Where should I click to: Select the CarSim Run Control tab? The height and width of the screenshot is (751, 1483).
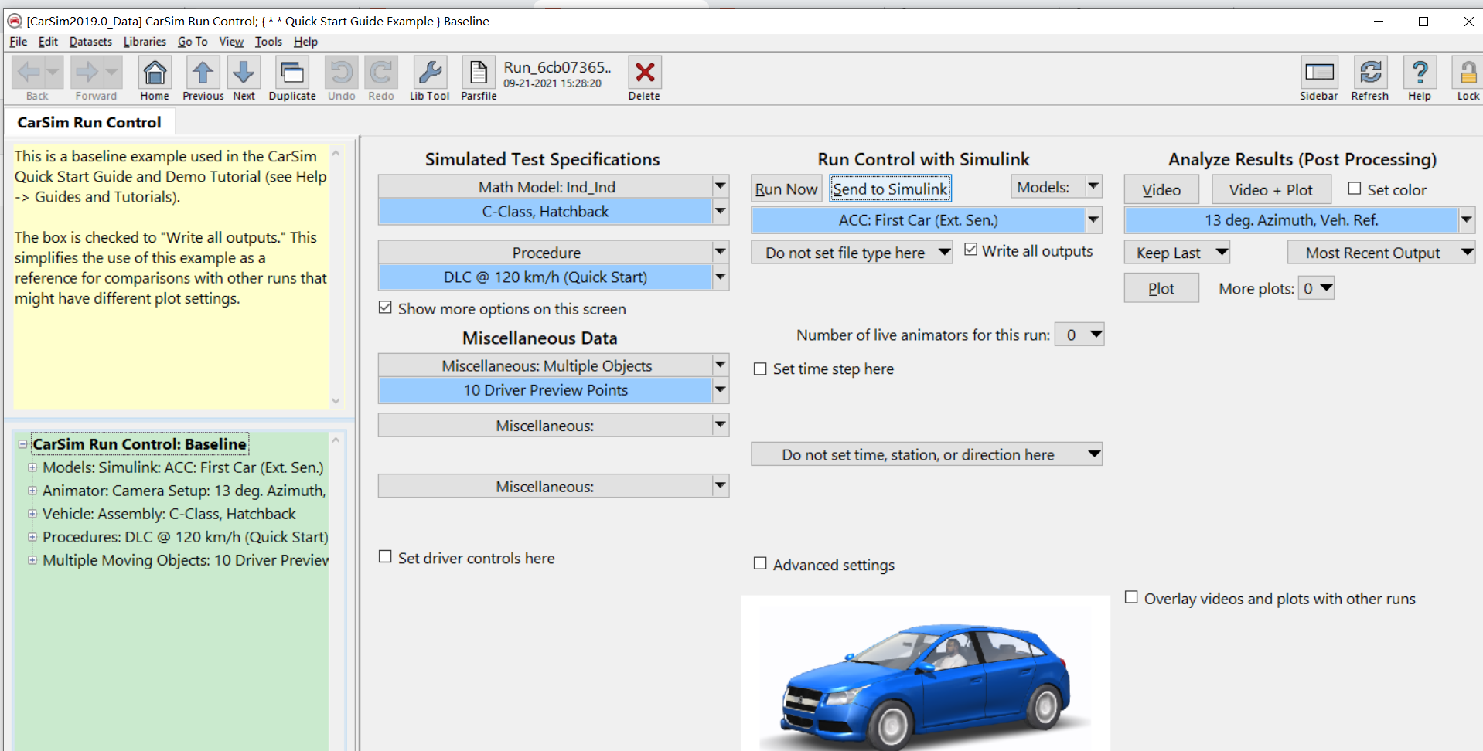90,122
